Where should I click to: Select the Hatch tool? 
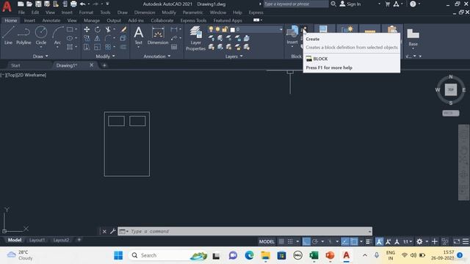coord(70,47)
